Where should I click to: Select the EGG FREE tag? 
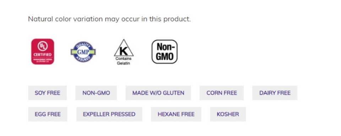tap(48, 114)
